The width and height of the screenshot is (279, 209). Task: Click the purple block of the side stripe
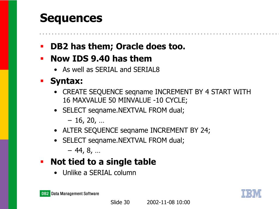point(4,174)
